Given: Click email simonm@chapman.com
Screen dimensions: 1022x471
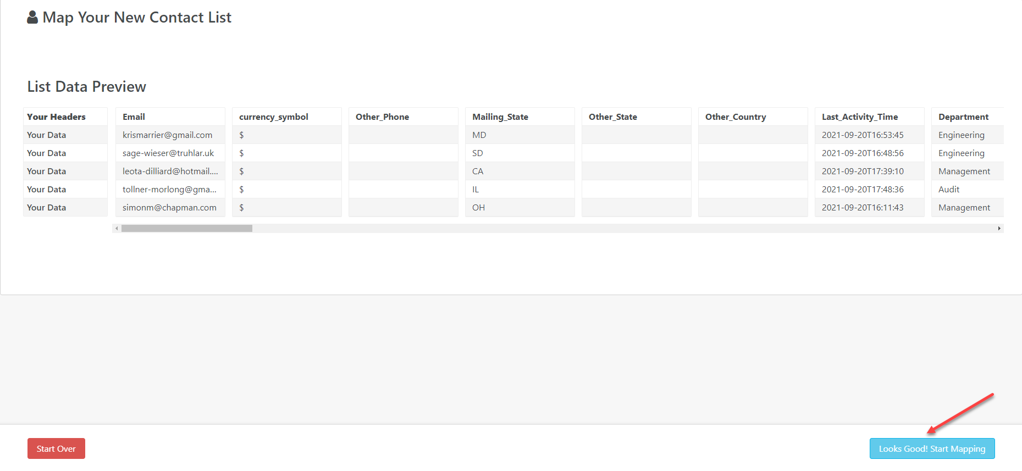Looking at the screenshot, I should 169,207.
